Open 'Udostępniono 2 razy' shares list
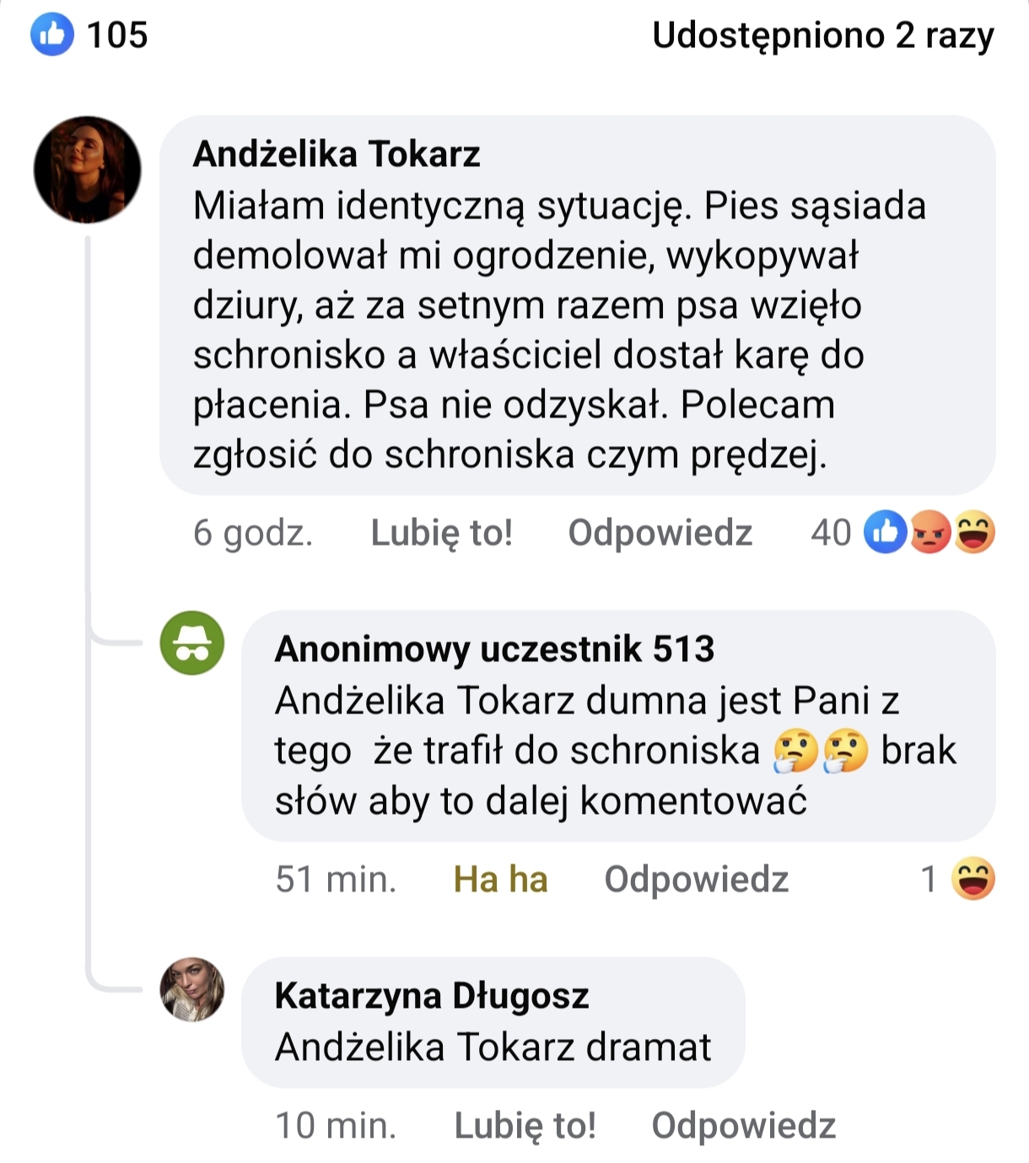Image resolution: width=1029 pixels, height=1163 pixels. [823, 35]
